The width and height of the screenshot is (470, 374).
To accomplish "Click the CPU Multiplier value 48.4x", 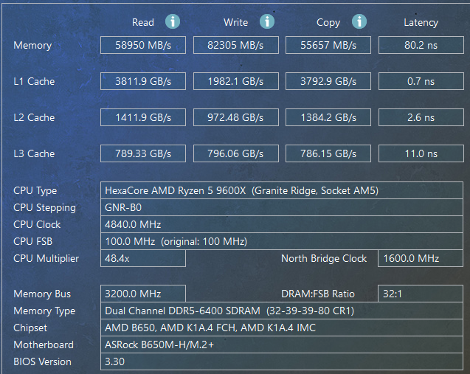I will tap(143, 258).
